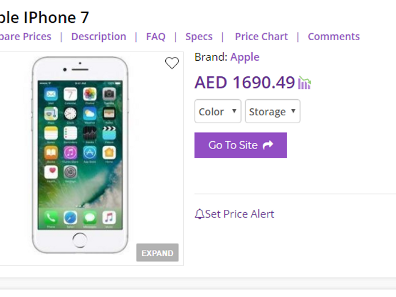Click the iPhone 7 product image
Screen dimensions: 396x297
click(x=80, y=156)
